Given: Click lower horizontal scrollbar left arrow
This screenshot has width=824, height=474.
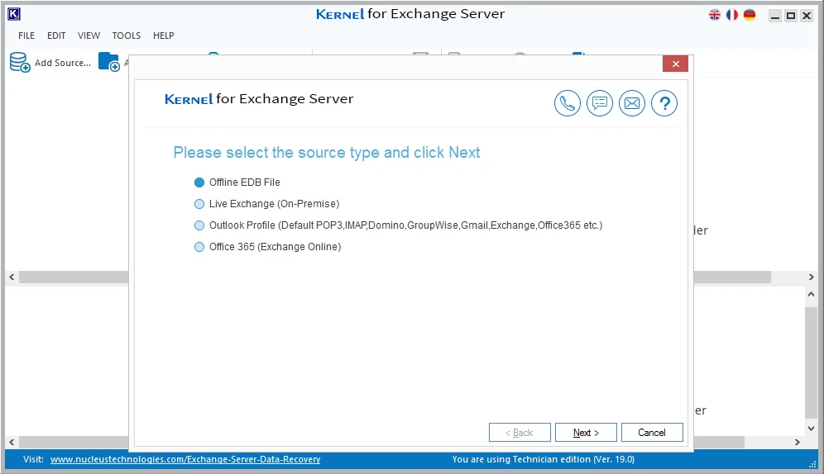Looking at the screenshot, I should click(x=12, y=442).
